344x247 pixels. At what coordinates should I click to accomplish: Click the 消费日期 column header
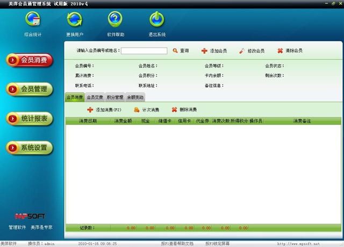click(x=88, y=122)
